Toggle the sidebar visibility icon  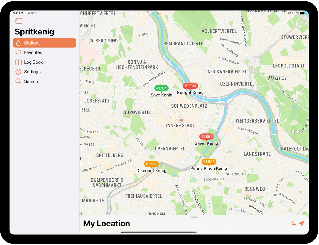coord(19,21)
